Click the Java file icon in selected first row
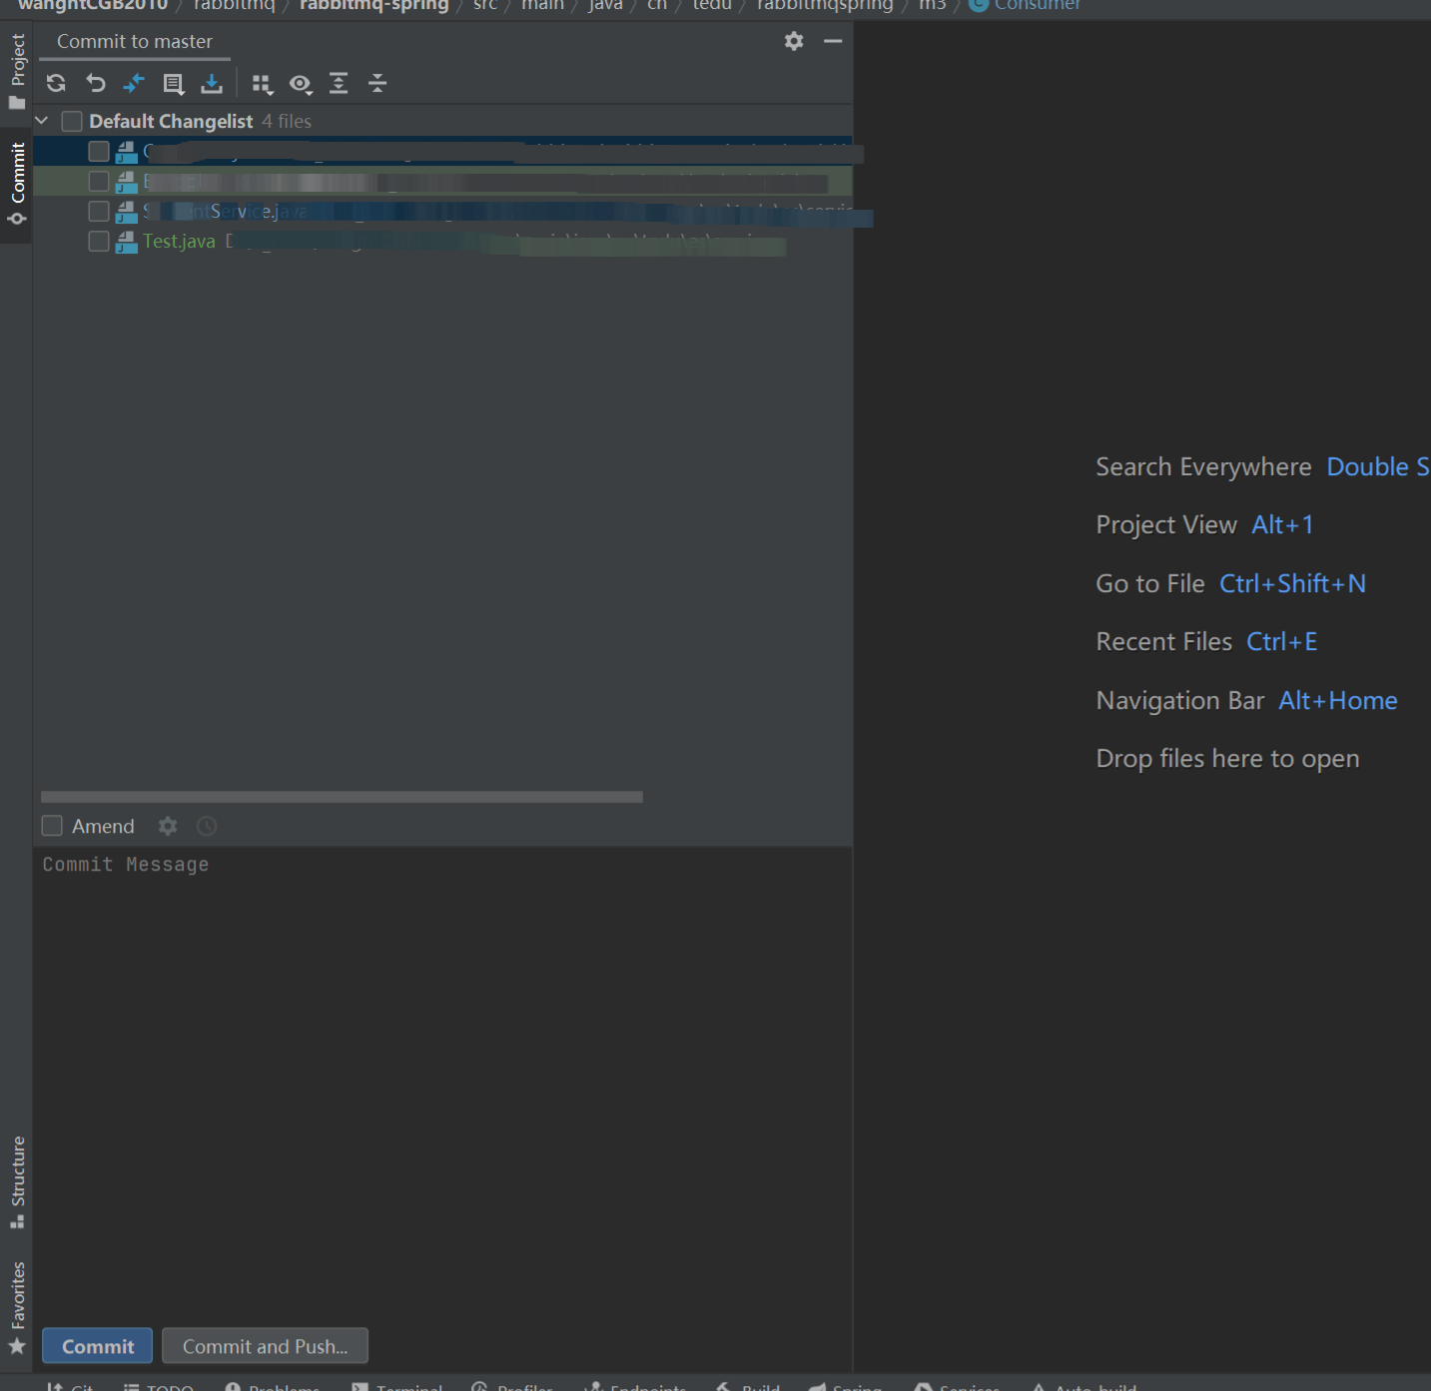Viewport: 1431px width, 1391px height. [x=126, y=152]
